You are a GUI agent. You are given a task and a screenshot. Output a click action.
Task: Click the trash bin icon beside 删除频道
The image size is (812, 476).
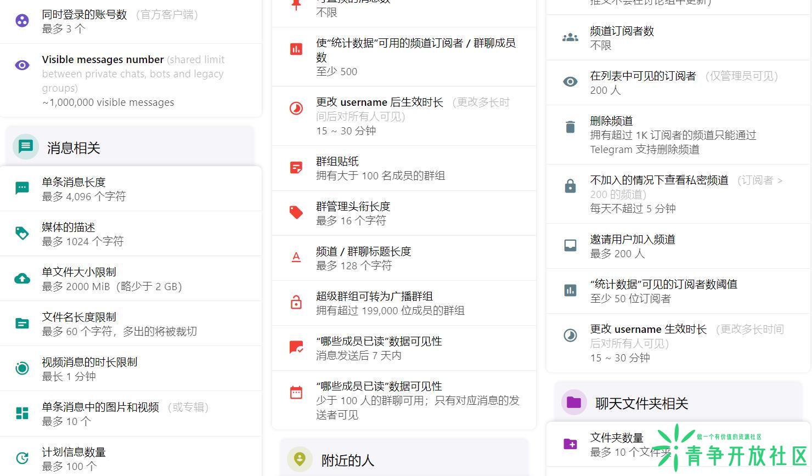click(571, 127)
